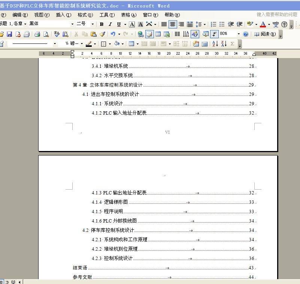Insert AutoSum formula
This screenshot has width=300, height=284.
[233, 44]
